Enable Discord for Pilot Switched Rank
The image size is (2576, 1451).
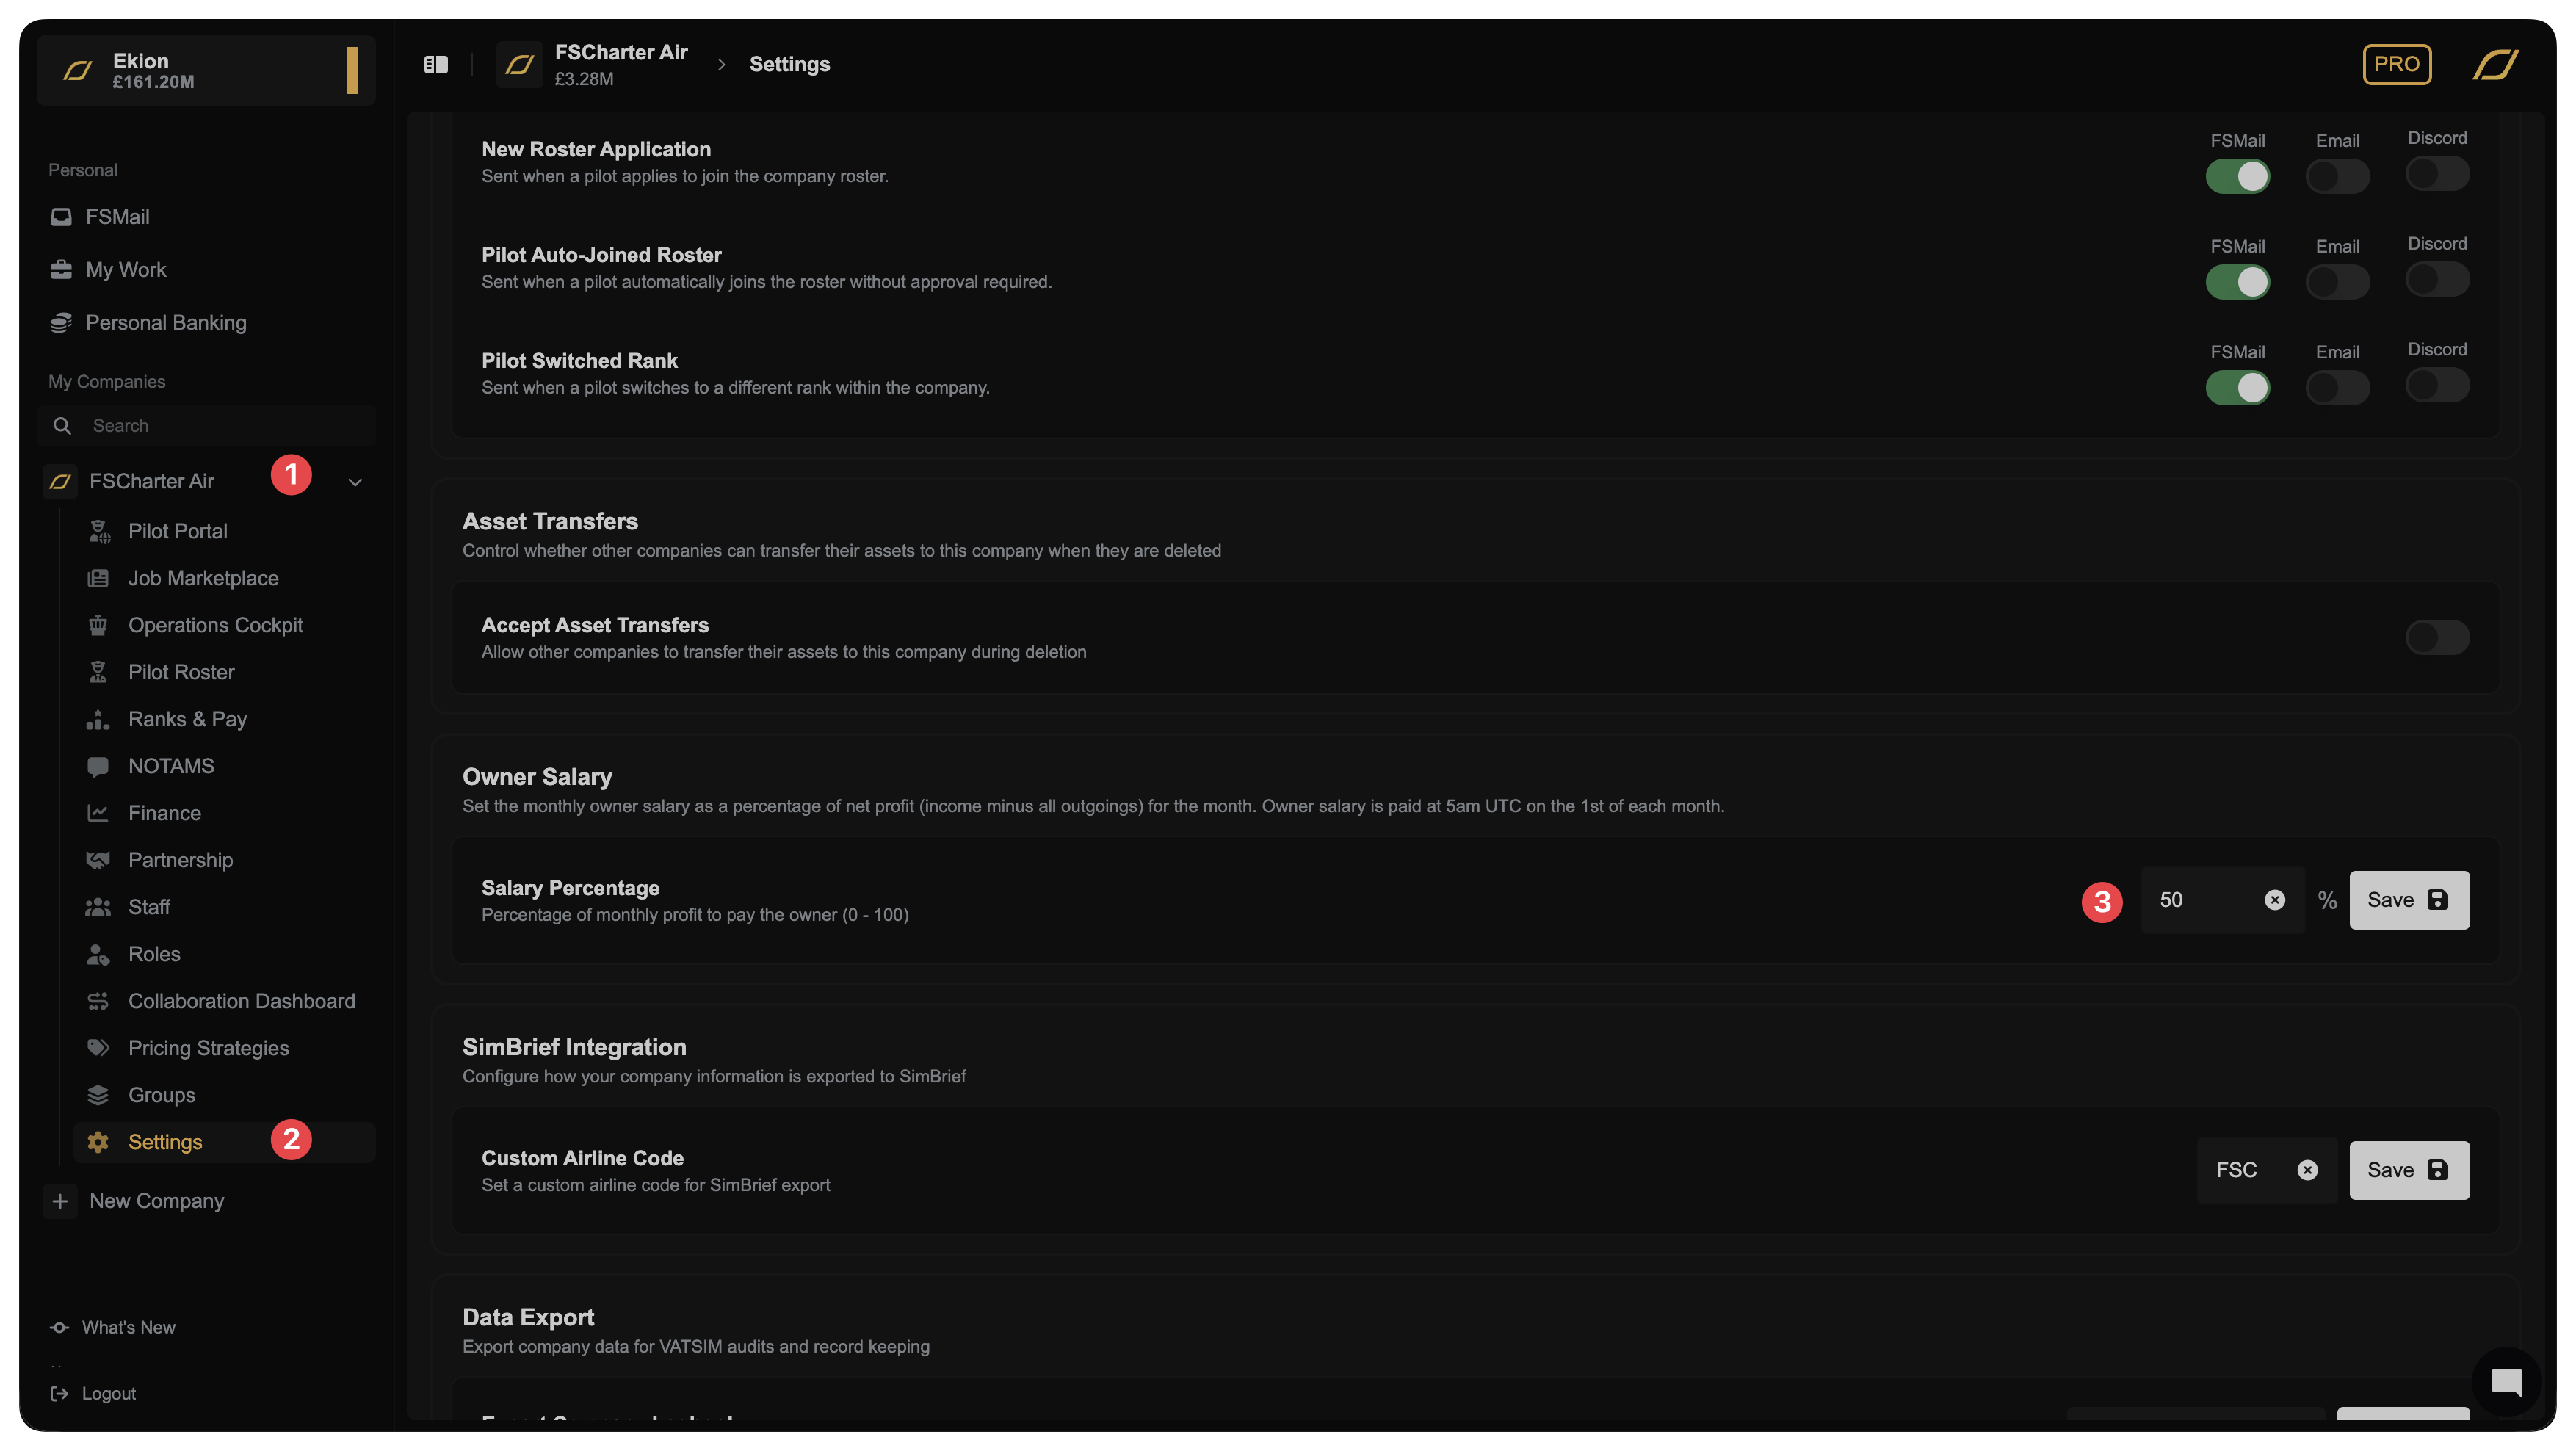point(2437,385)
